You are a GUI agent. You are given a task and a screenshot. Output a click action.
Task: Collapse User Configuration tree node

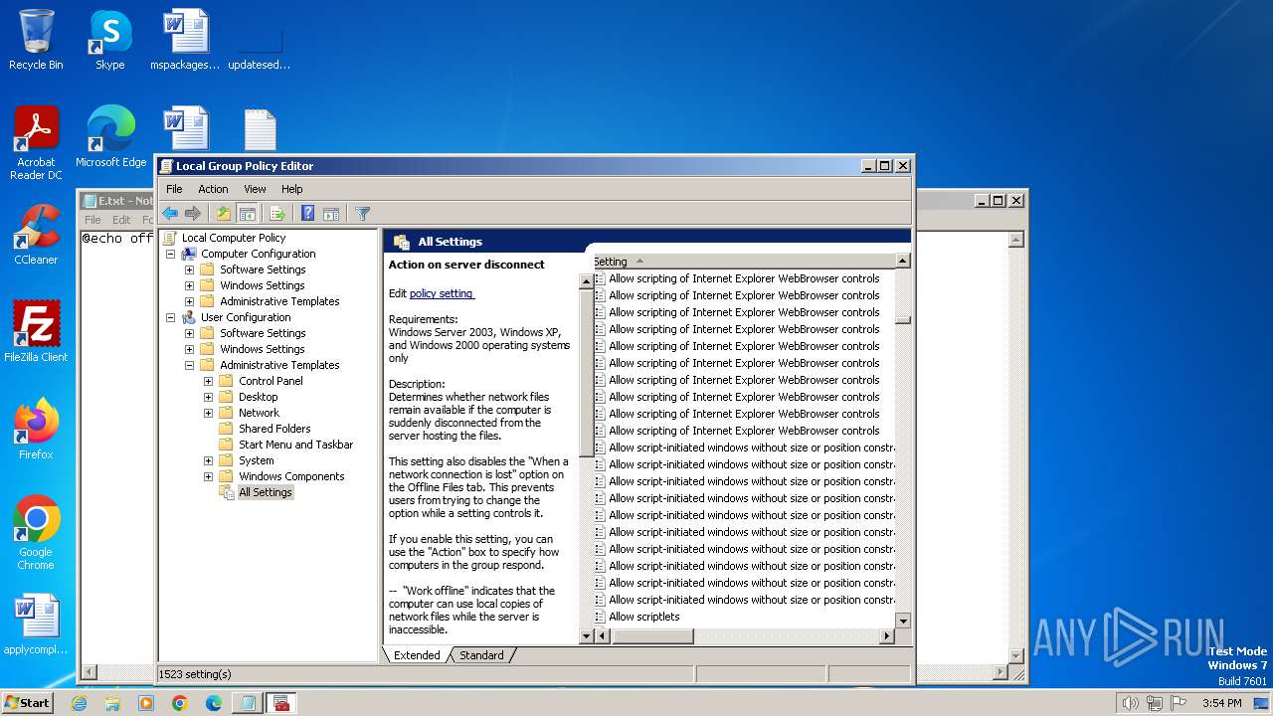(x=170, y=317)
